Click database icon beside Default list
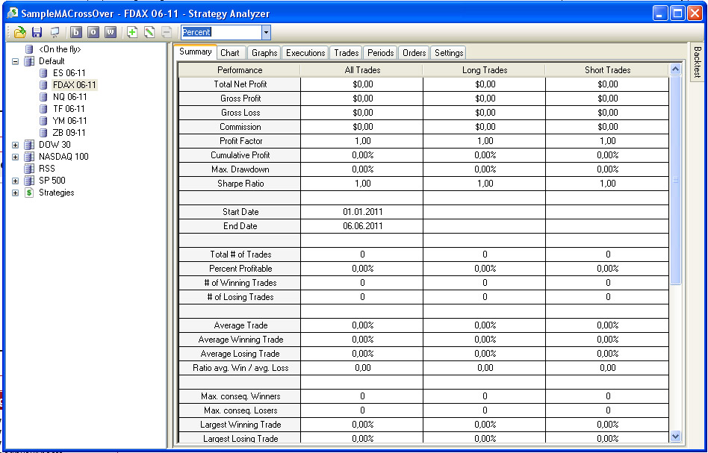Viewport: 708px width, 453px height. click(29, 61)
